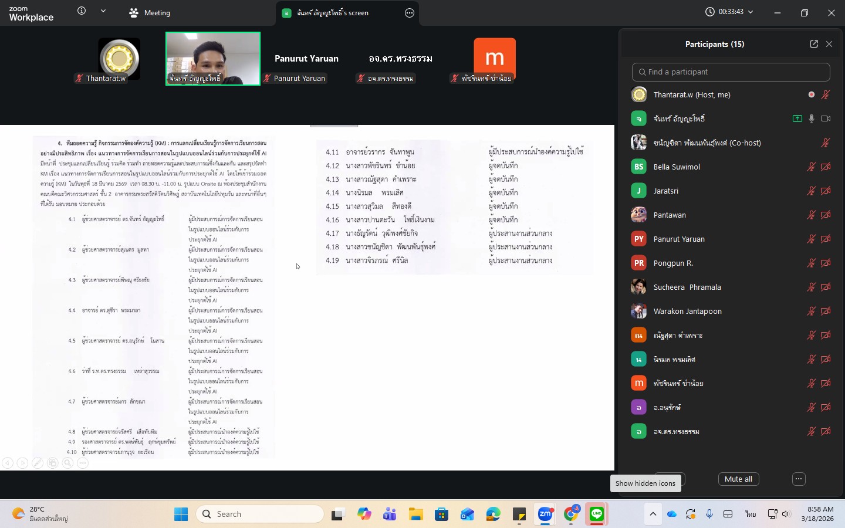Screen dimensions: 845x528
Task: Click video-off icon on นิรมล พรมเลิศ row
Action: pyautogui.click(x=826, y=359)
